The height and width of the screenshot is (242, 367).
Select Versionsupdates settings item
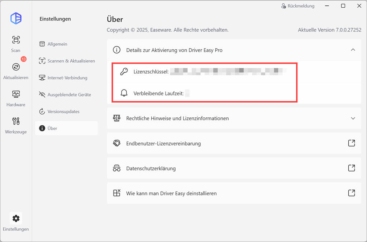tap(66, 111)
